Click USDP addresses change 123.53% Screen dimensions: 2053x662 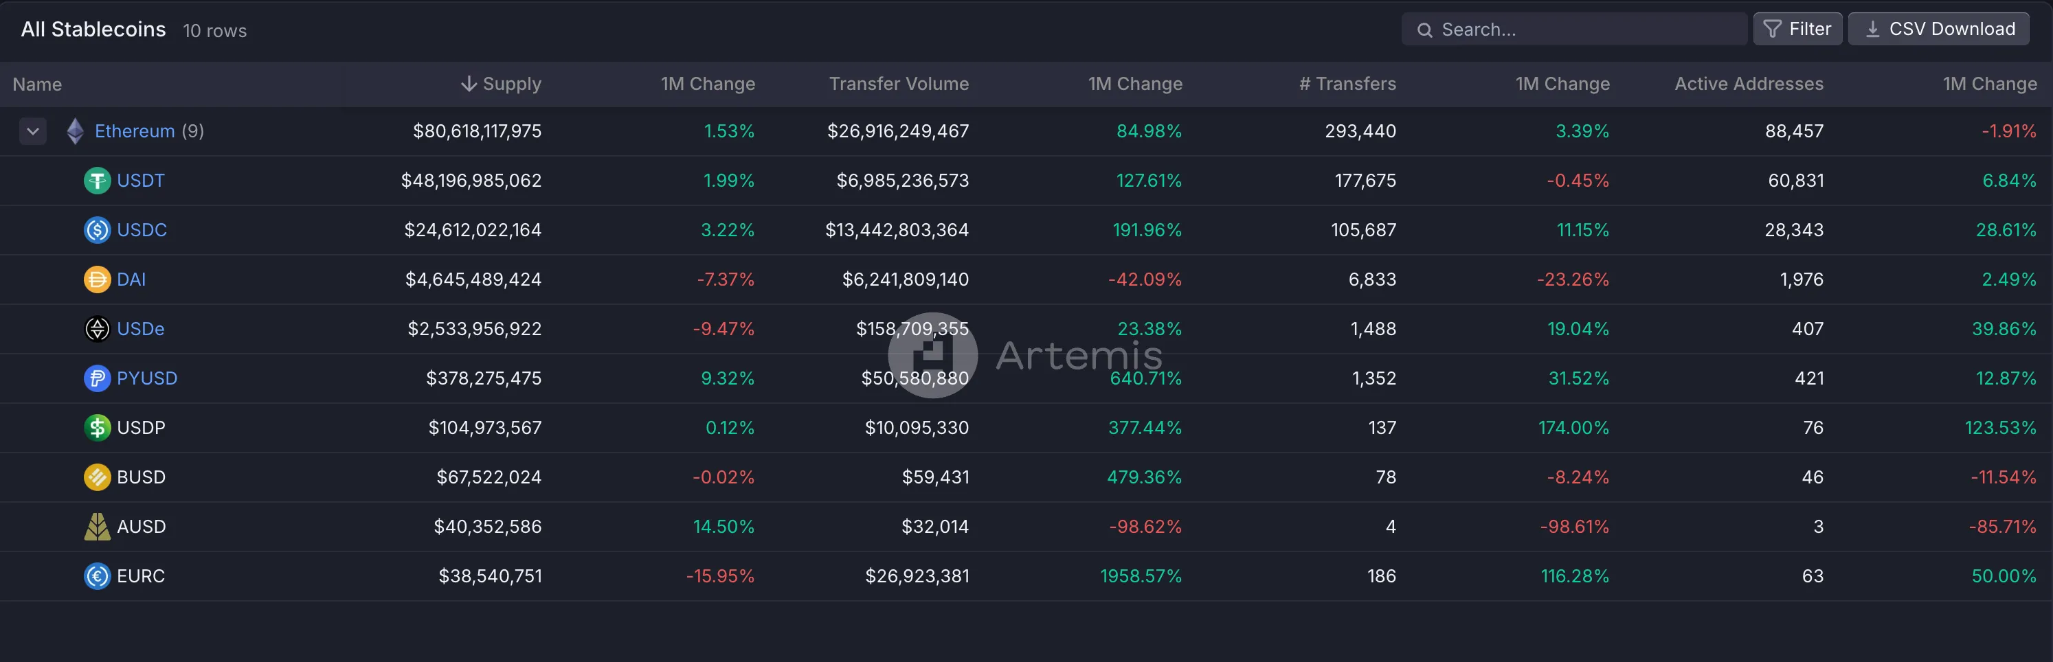pos(2000,428)
